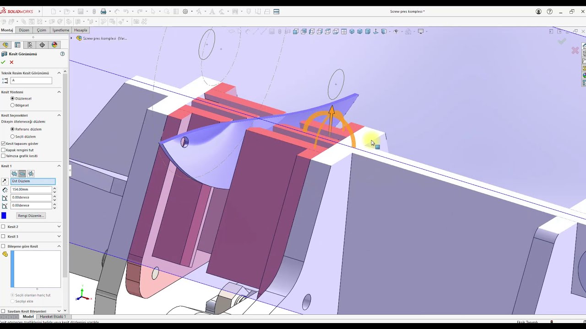Open the İşaretleme tab
Image resolution: width=586 pixels, height=329 pixels.
click(x=61, y=30)
